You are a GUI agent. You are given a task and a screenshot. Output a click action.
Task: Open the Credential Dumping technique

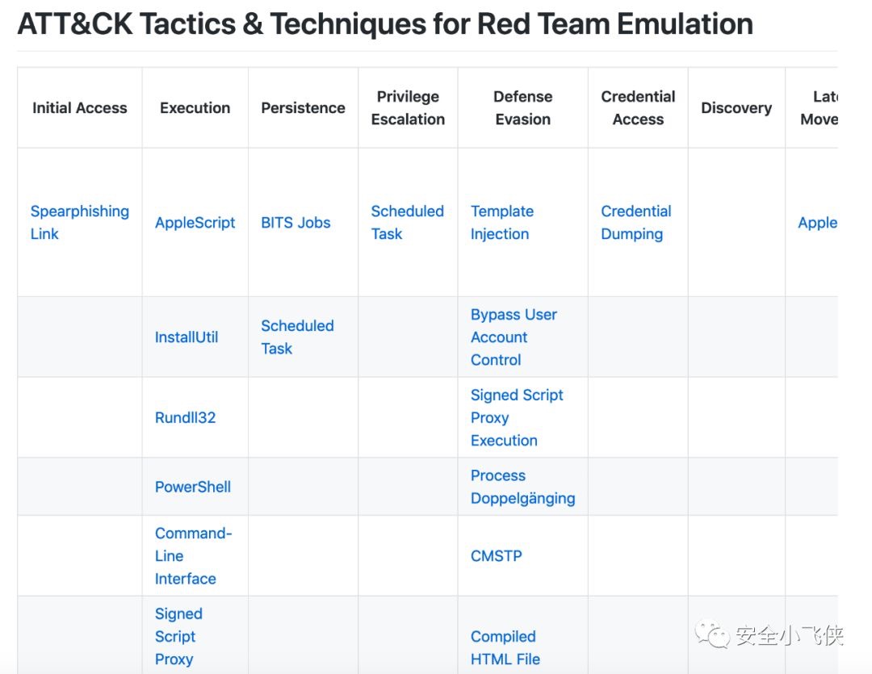(635, 222)
